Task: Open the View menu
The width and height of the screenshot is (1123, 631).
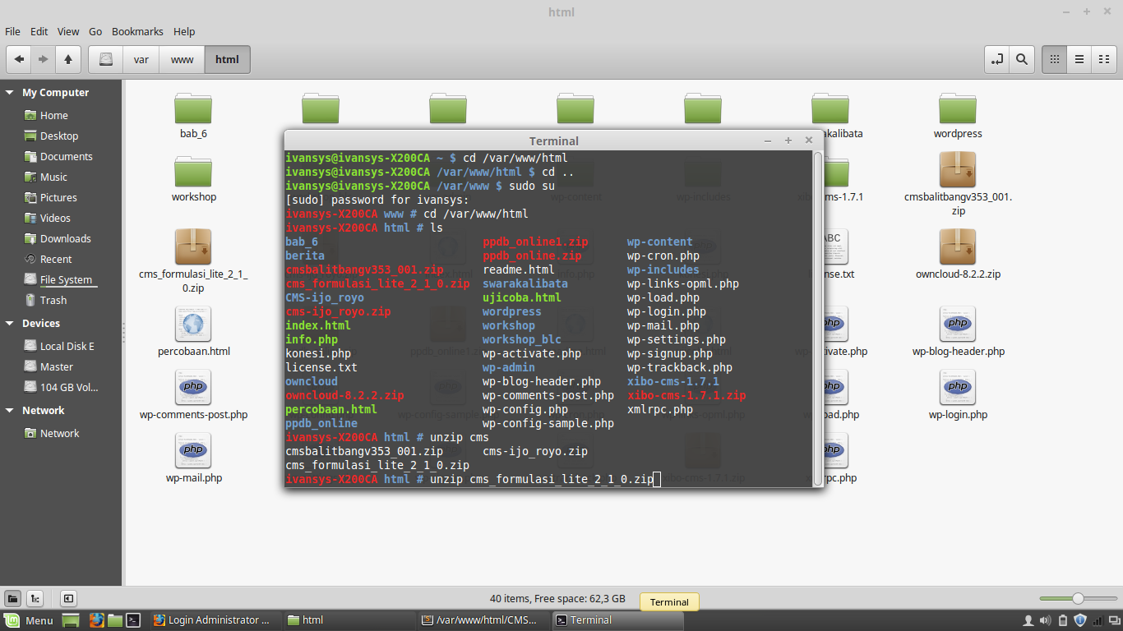Action: pyautogui.click(x=68, y=31)
